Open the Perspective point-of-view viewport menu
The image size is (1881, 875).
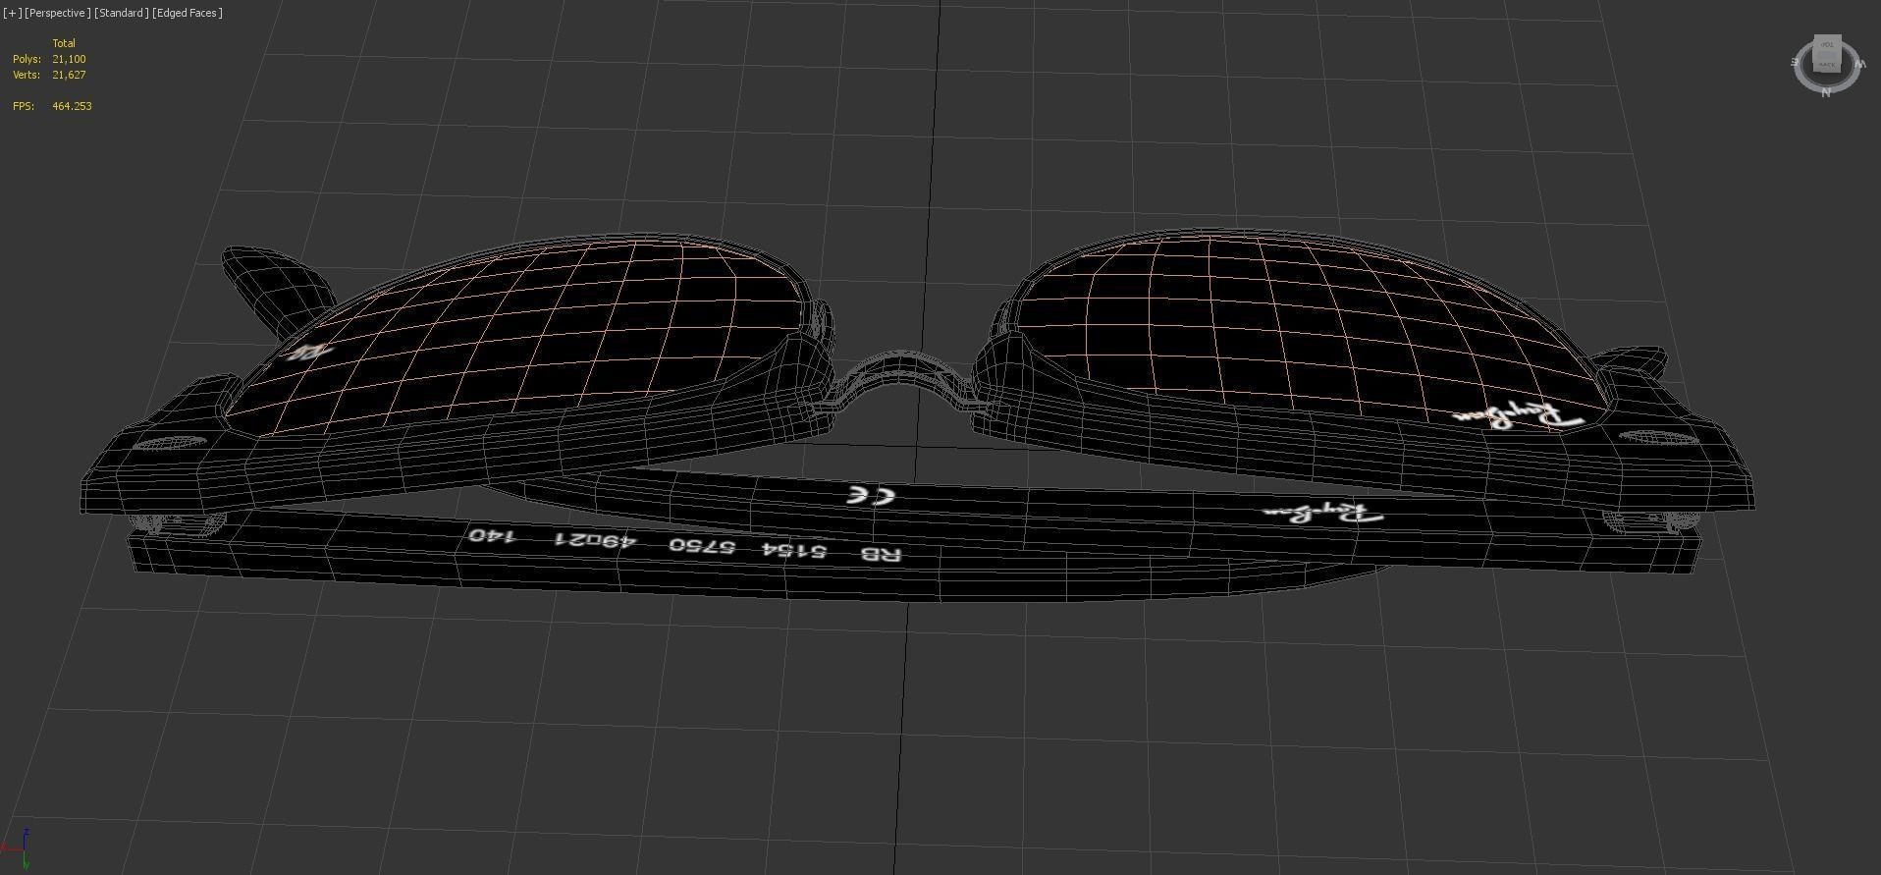tap(58, 13)
